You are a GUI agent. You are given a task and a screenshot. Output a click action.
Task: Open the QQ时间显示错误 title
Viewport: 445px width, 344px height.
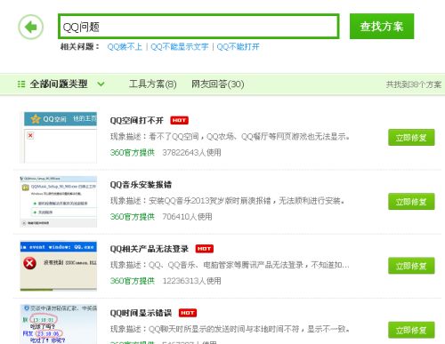141,313
